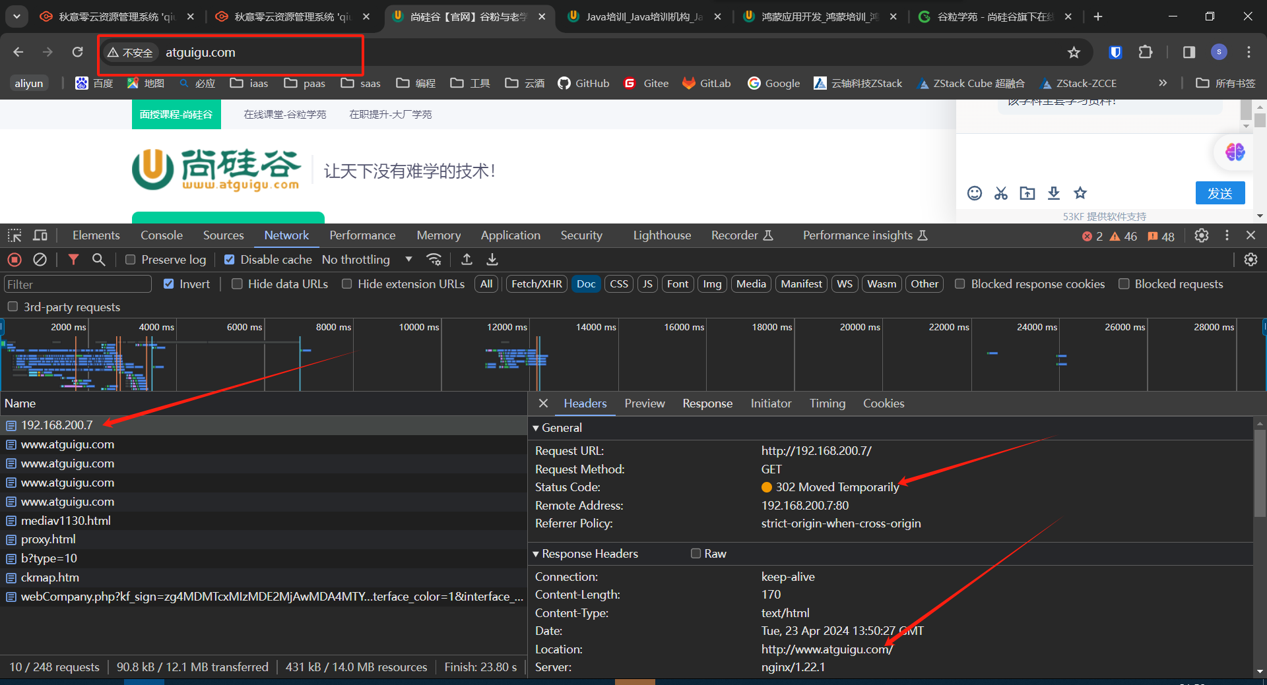Screen dimensions: 1267x685
Task: Click into the network Filter field
Action: (x=78, y=284)
